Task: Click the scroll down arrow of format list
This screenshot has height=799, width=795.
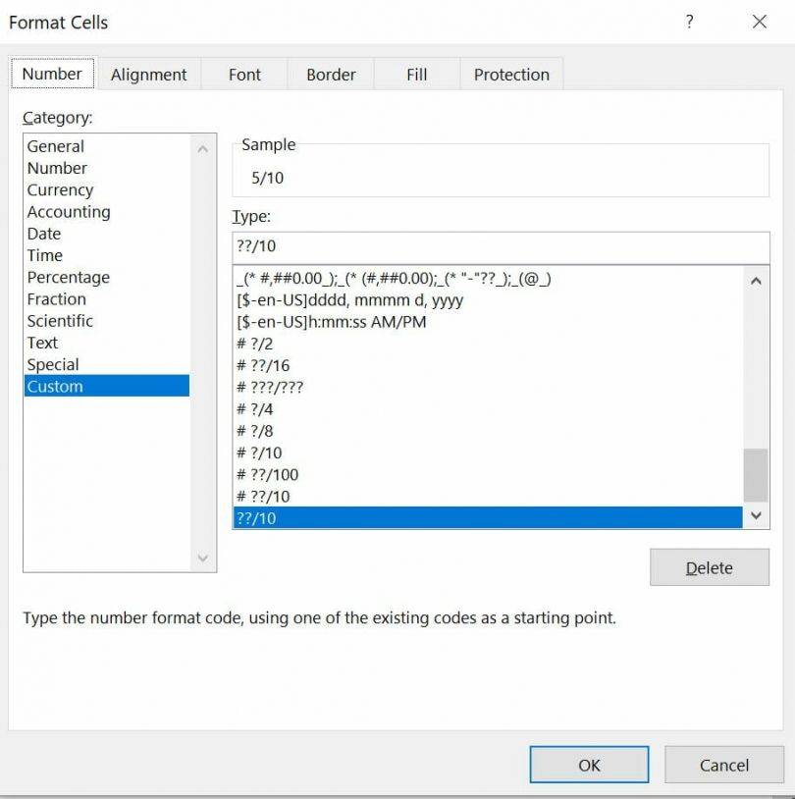Action: click(x=755, y=514)
